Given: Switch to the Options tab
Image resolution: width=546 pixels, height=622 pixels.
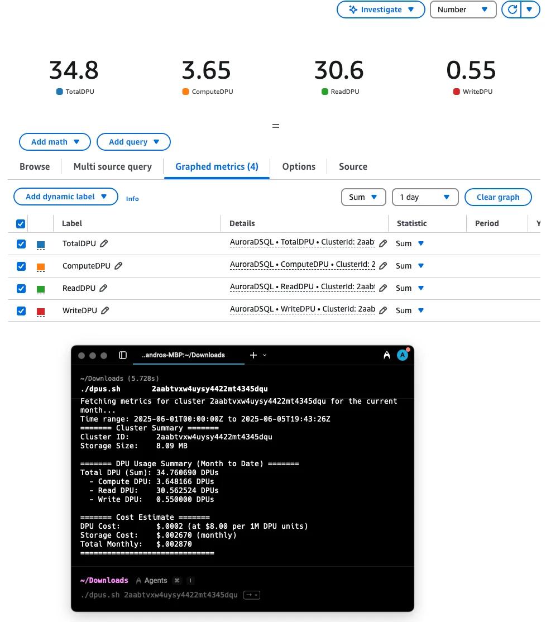Looking at the screenshot, I should coord(299,166).
